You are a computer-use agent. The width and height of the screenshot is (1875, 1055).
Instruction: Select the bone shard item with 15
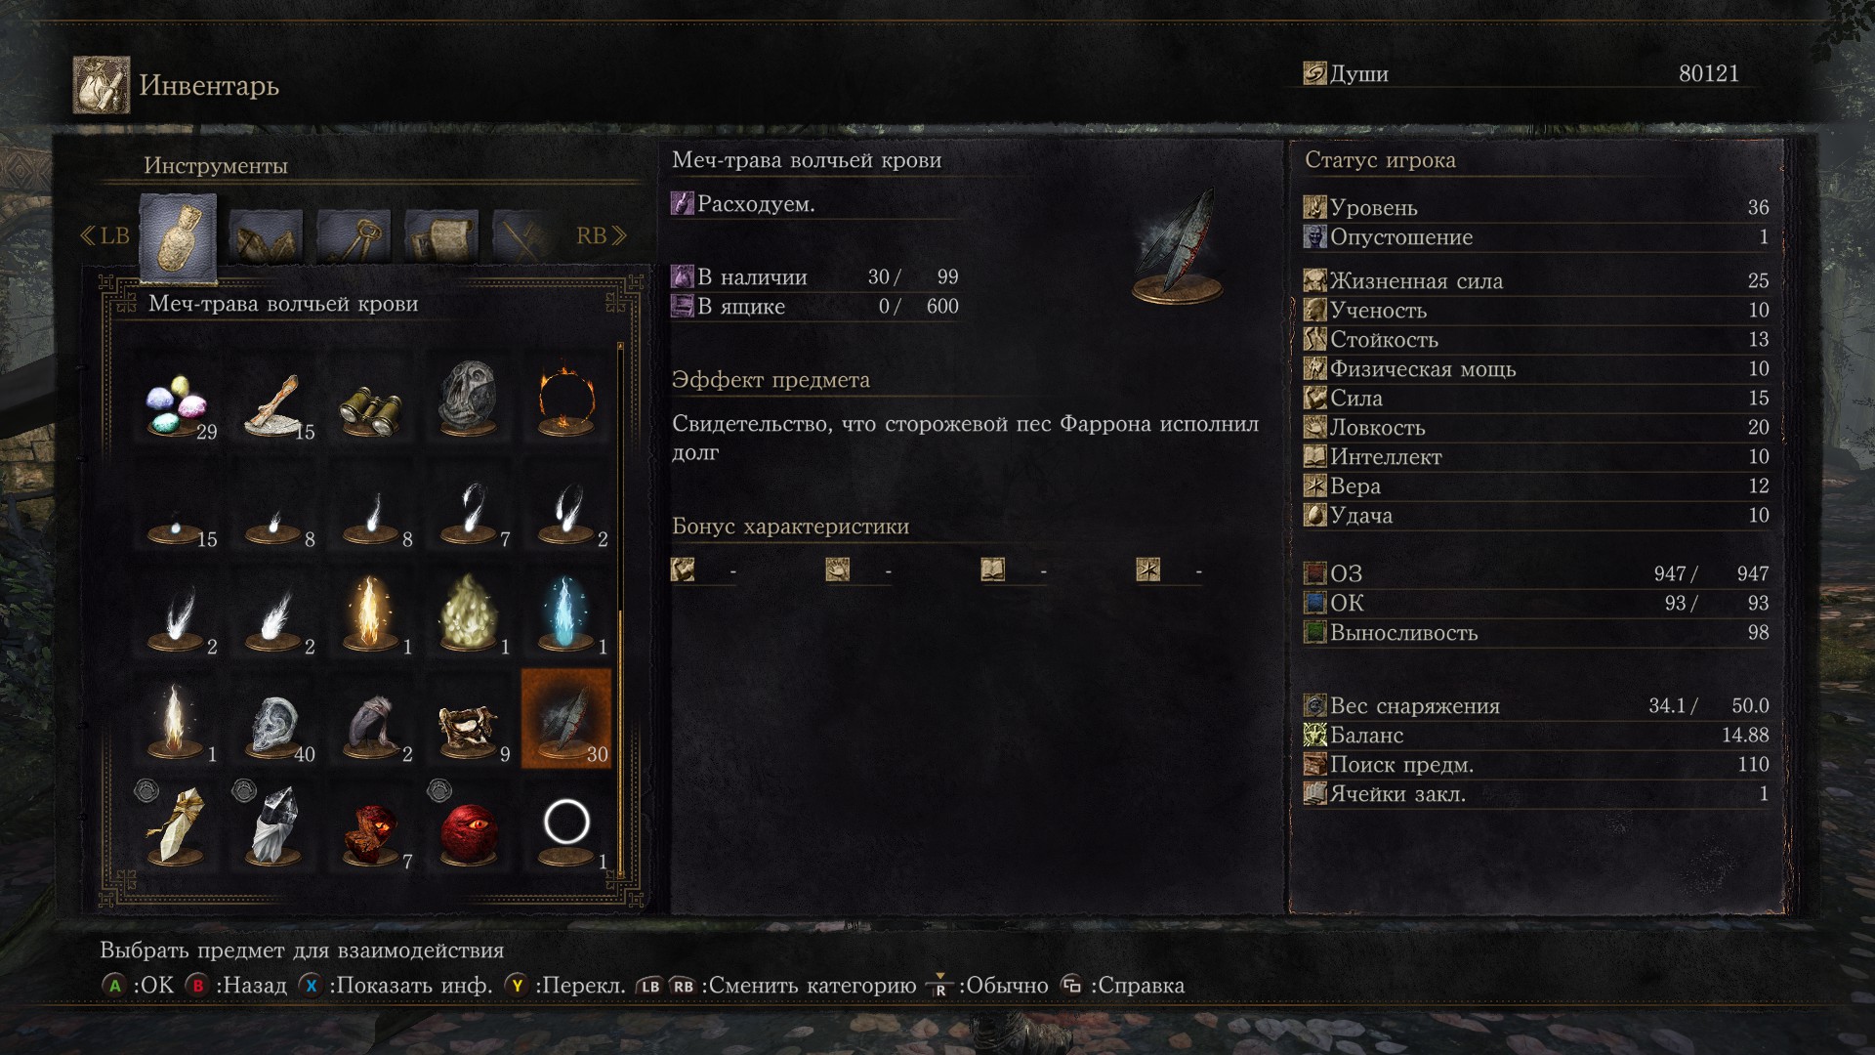[273, 401]
